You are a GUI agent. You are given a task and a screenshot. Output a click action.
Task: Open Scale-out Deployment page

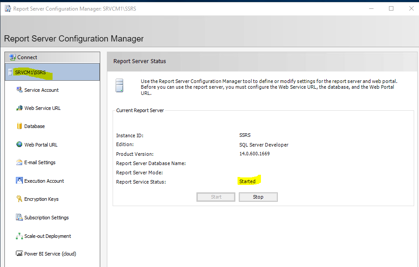click(48, 236)
